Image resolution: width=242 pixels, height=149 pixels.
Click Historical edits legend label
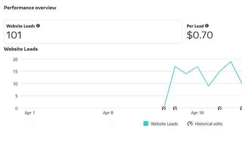point(209,124)
